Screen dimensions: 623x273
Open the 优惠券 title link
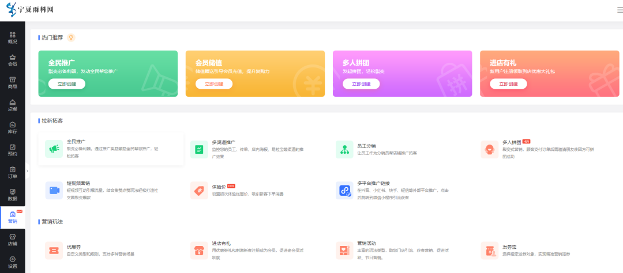[x=74, y=247]
